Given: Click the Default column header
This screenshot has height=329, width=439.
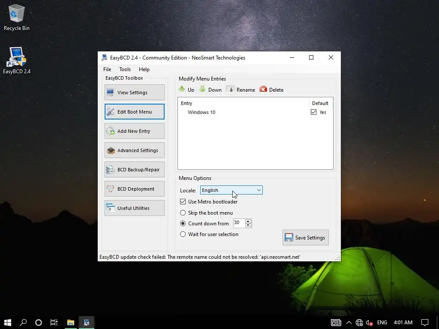Looking at the screenshot, I should (x=320, y=103).
